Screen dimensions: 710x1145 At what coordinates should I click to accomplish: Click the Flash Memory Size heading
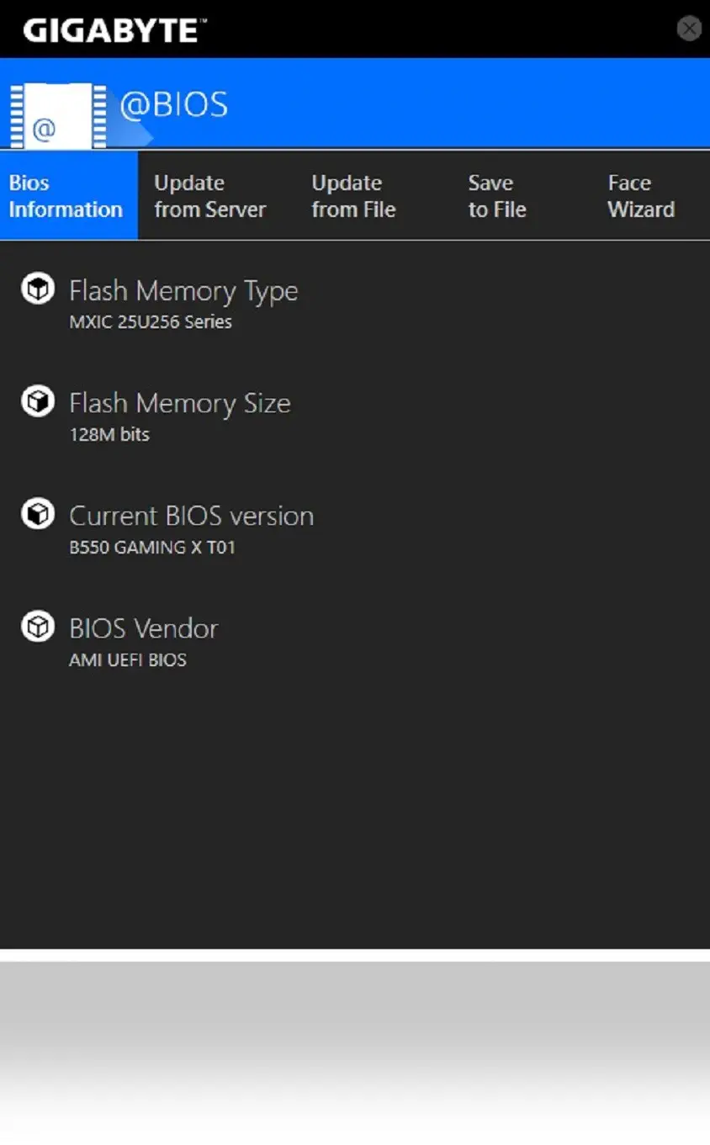[x=180, y=403]
